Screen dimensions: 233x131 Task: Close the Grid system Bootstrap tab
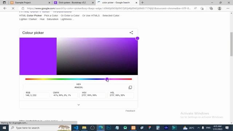(93, 3)
